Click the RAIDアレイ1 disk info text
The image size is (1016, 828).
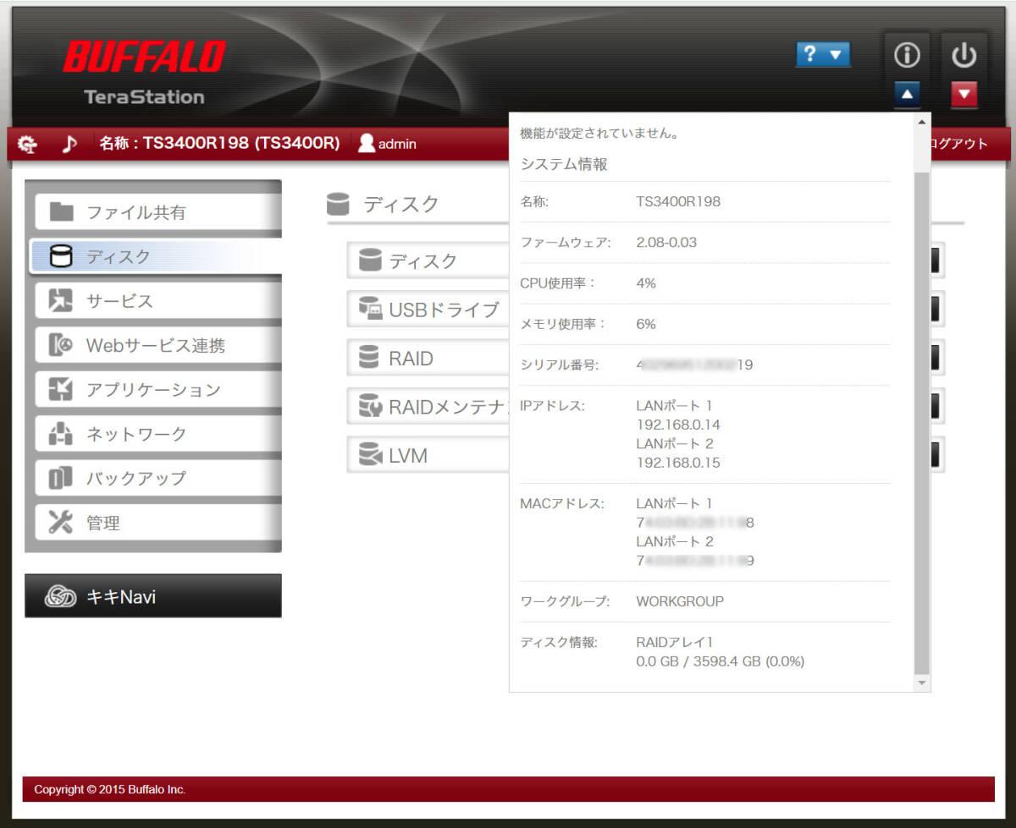point(675,642)
